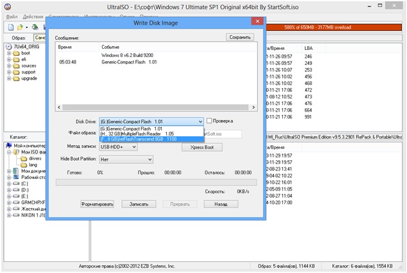Expand the sources folder node
Screen dimensions: 407x273
coord(9,66)
